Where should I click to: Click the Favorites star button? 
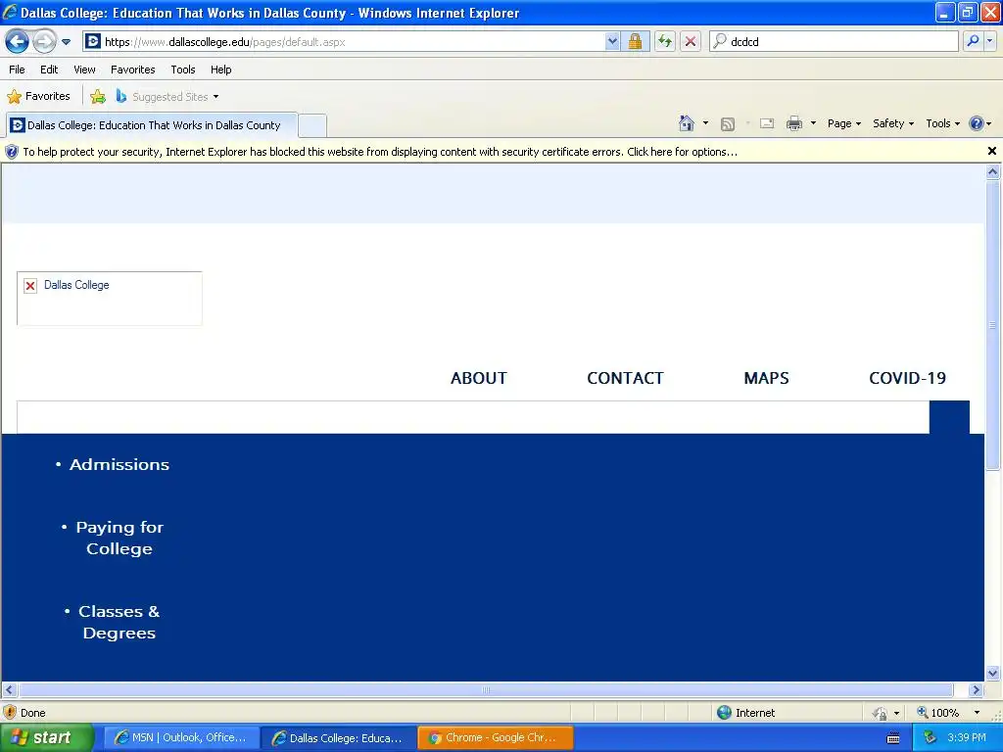39,97
